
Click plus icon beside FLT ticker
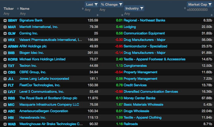point(5,85)
